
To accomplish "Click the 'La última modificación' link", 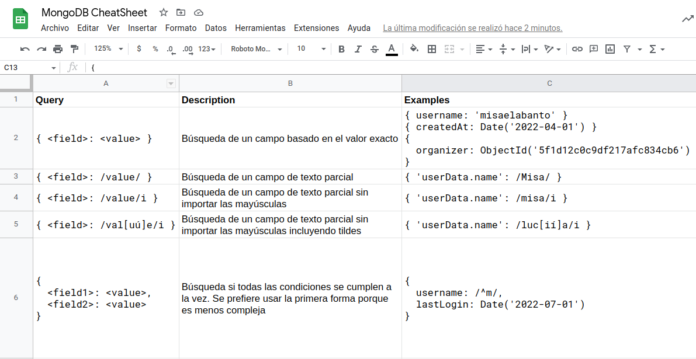I will pos(472,28).
